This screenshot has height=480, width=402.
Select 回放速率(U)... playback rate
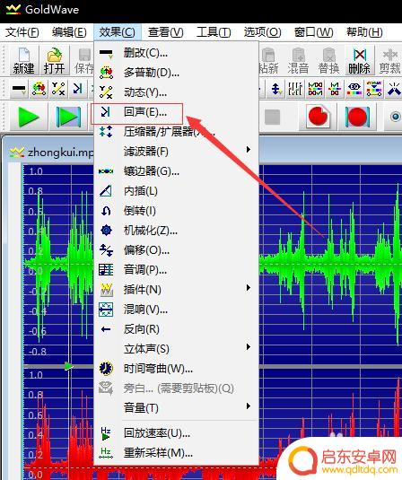pos(176,433)
